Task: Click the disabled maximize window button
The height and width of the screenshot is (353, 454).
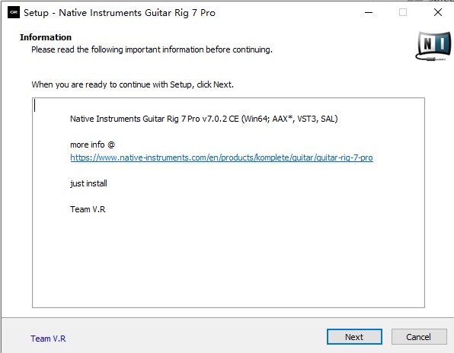Action: point(403,12)
